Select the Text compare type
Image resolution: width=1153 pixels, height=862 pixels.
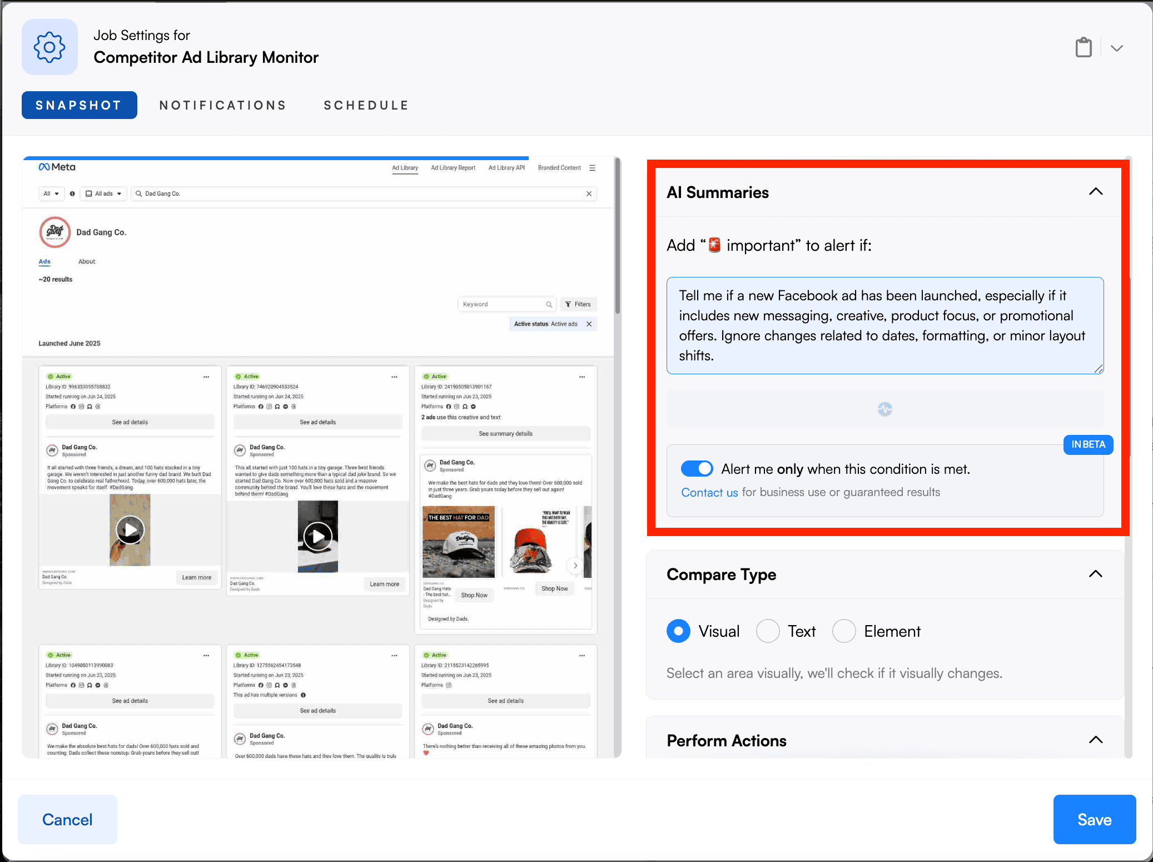pos(768,631)
